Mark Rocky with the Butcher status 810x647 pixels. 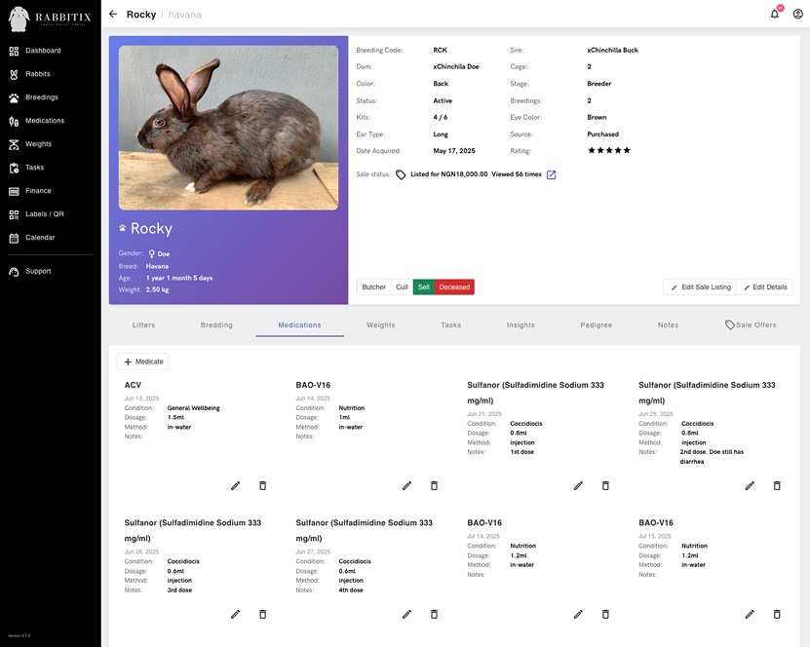pos(373,286)
